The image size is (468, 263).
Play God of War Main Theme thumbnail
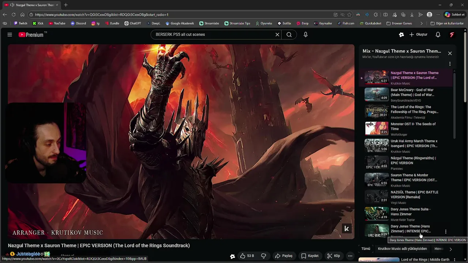tap(377, 94)
